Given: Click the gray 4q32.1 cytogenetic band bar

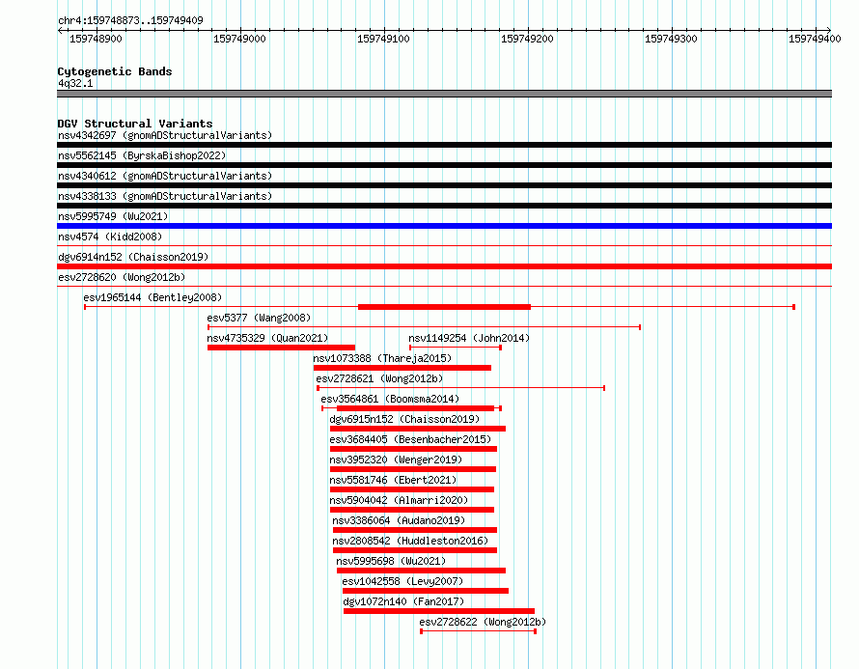Looking at the screenshot, I should click(444, 94).
